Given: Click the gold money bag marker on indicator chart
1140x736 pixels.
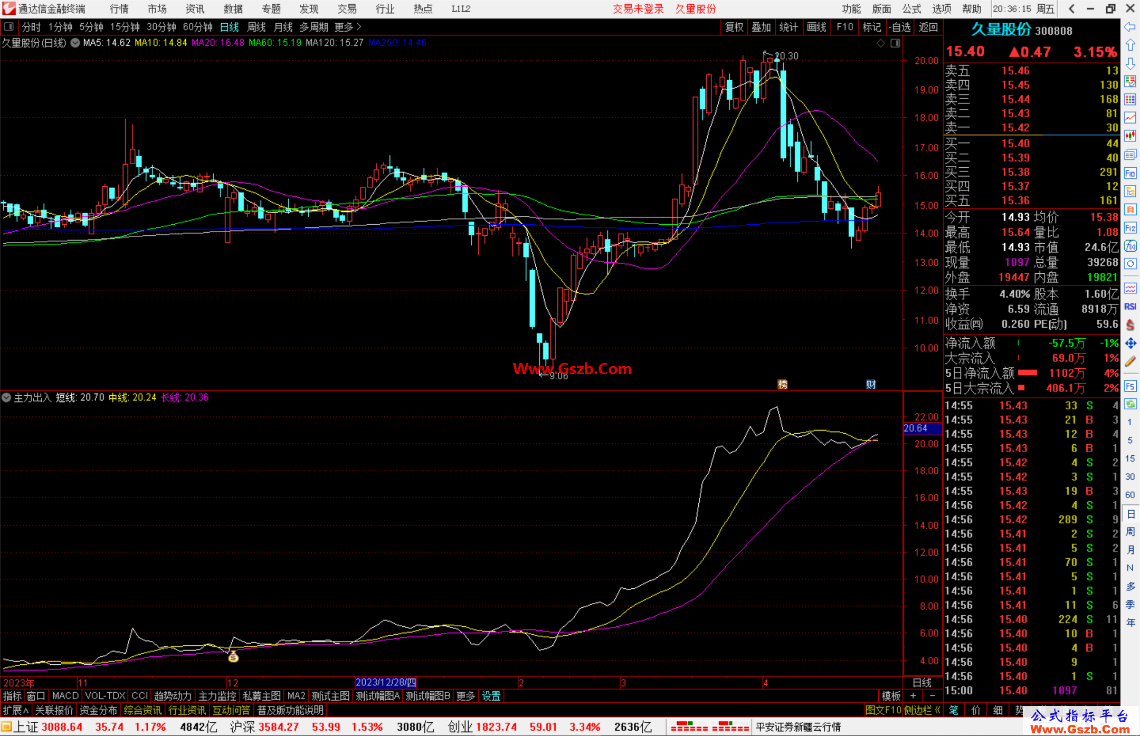Looking at the screenshot, I should tap(233, 657).
